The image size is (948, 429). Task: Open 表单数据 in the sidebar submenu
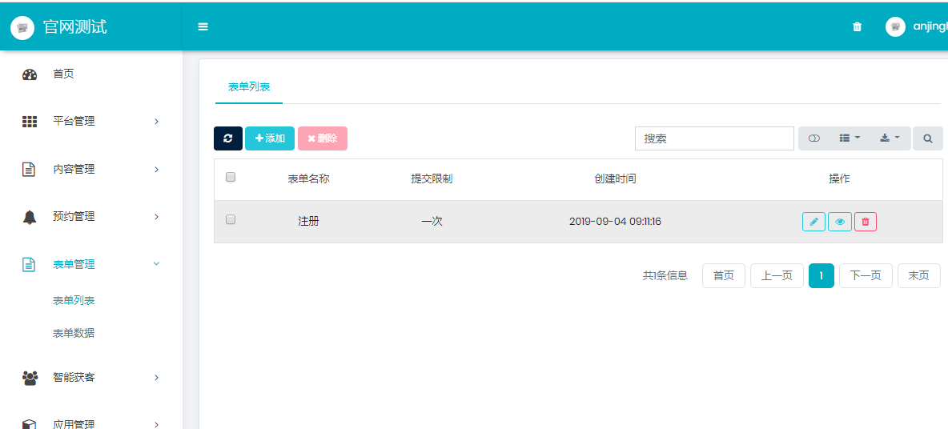74,333
